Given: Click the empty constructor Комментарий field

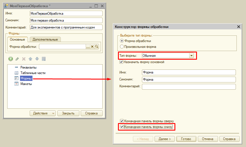Looking at the screenshot, I should coord(189,87).
